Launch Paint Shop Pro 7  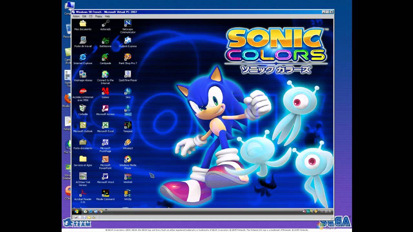click(128, 59)
